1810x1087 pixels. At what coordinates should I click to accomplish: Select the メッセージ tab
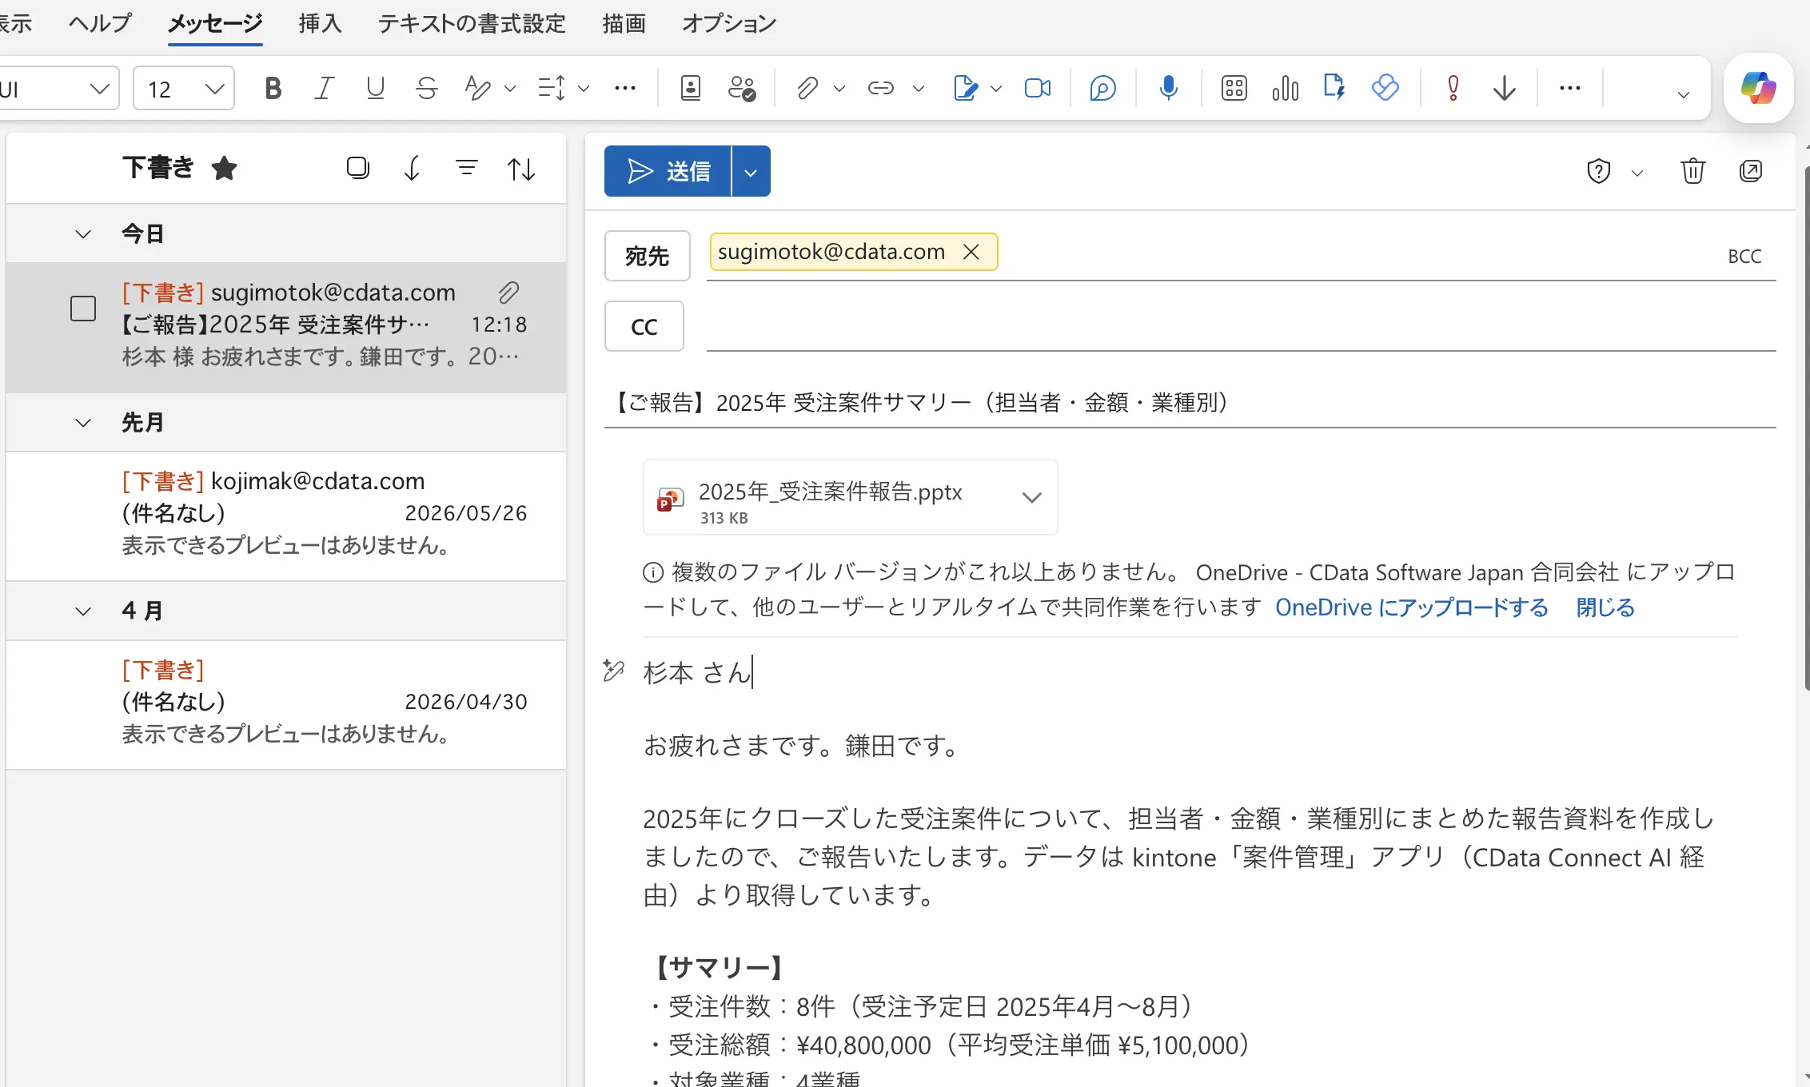pos(215,23)
